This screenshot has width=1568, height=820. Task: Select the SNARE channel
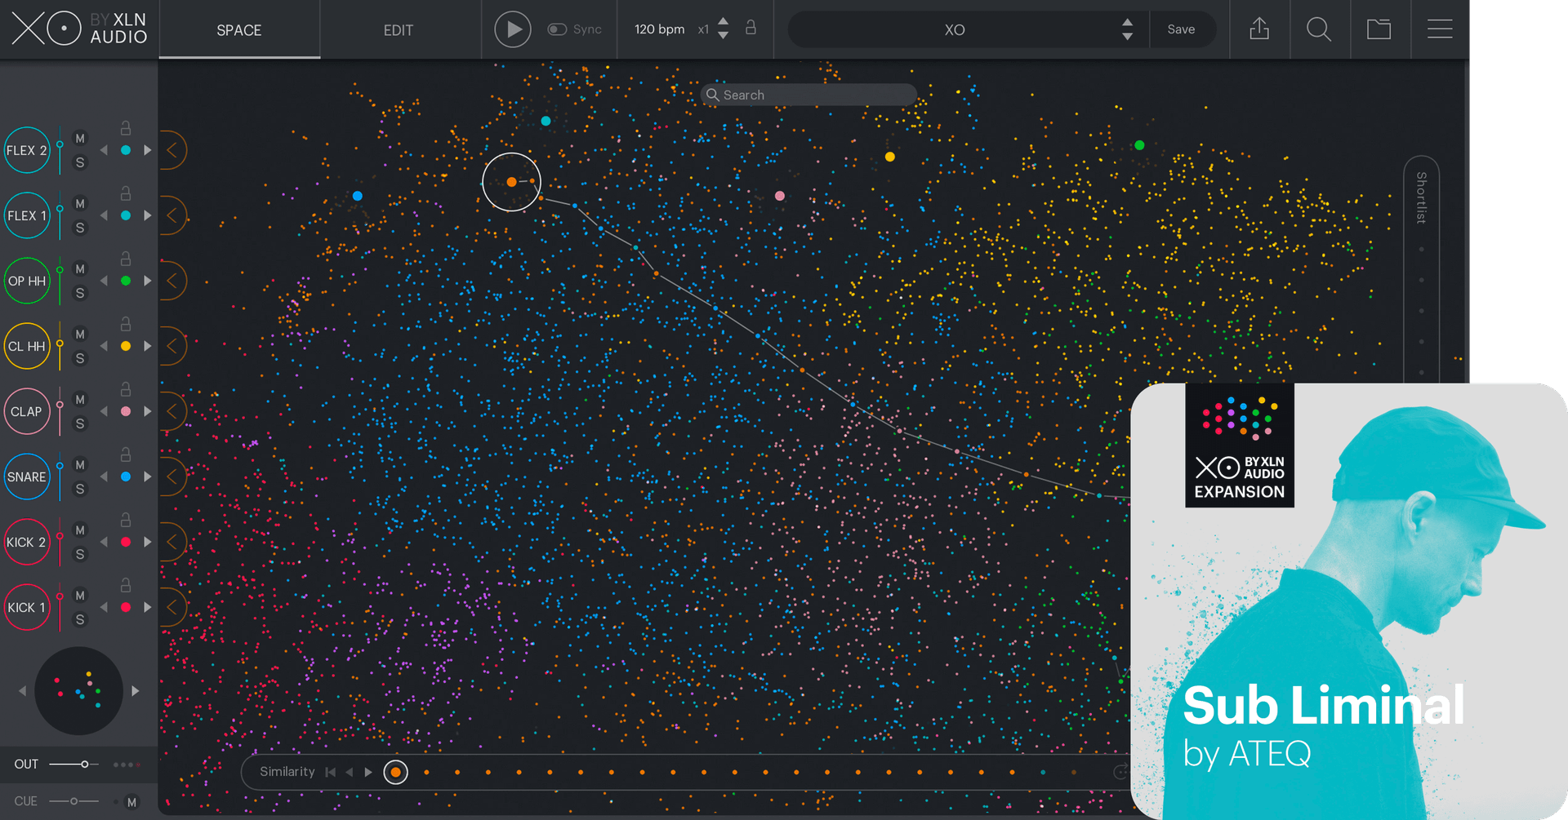point(27,476)
